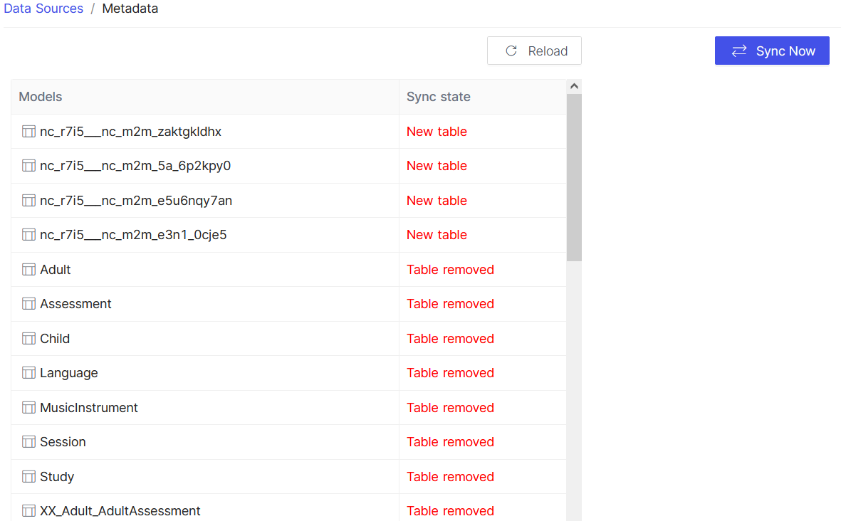This screenshot has height=521, width=841.
Task: Select the New table state for nc_r7i5___nc_m2m_e3n1_0cje5
Action: (437, 234)
